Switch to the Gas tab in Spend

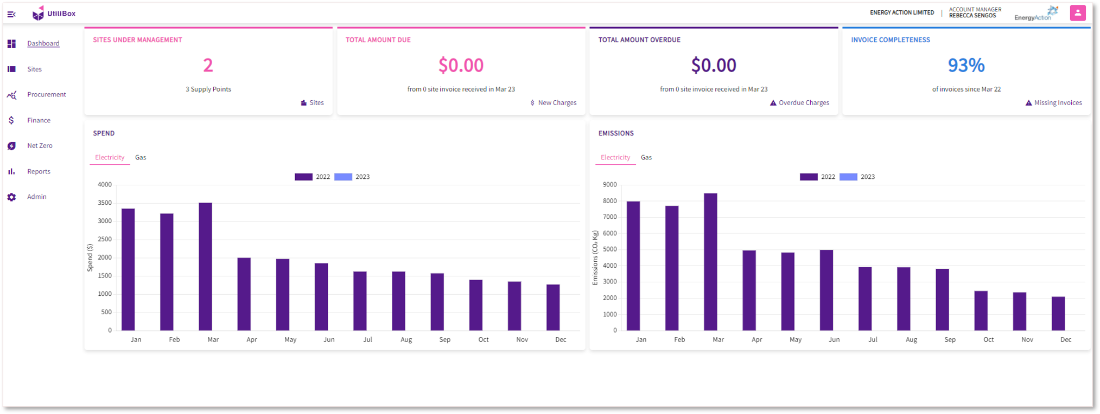[141, 158]
